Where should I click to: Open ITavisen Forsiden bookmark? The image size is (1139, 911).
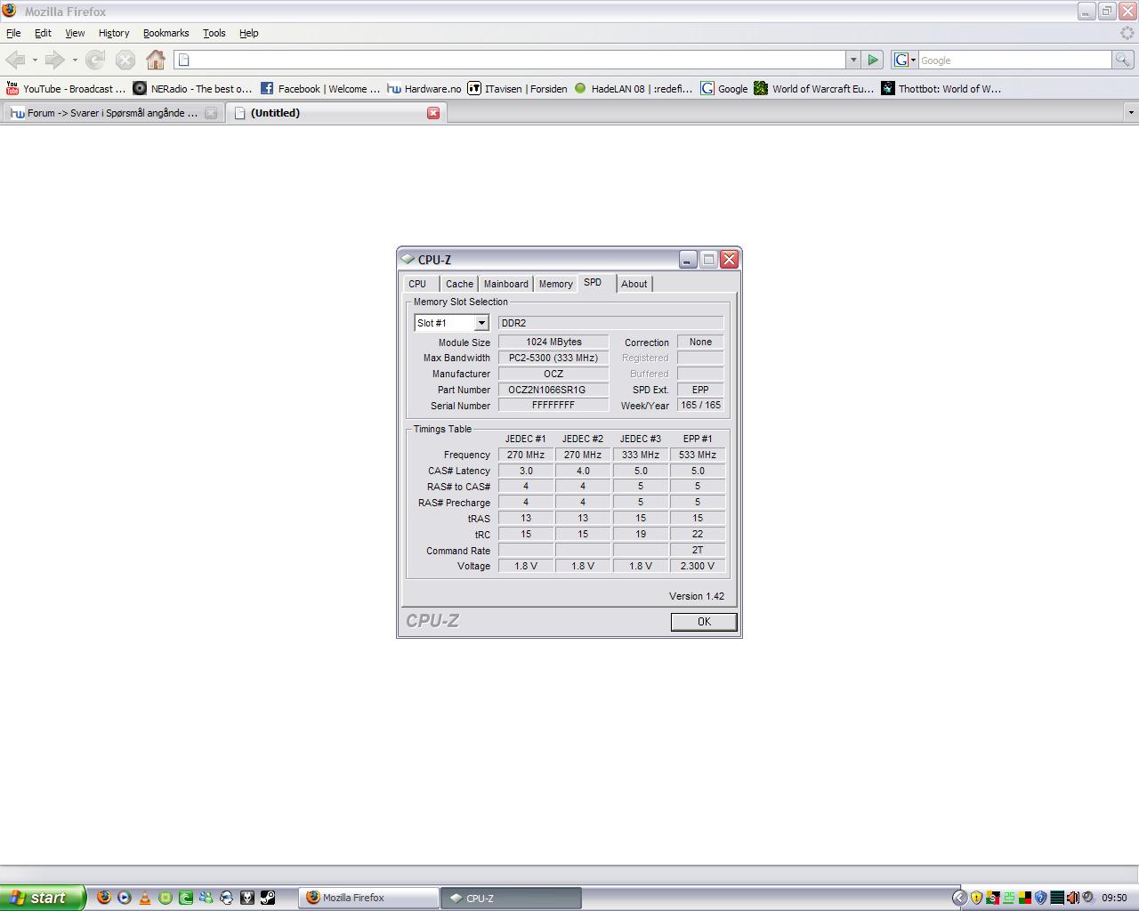point(518,88)
